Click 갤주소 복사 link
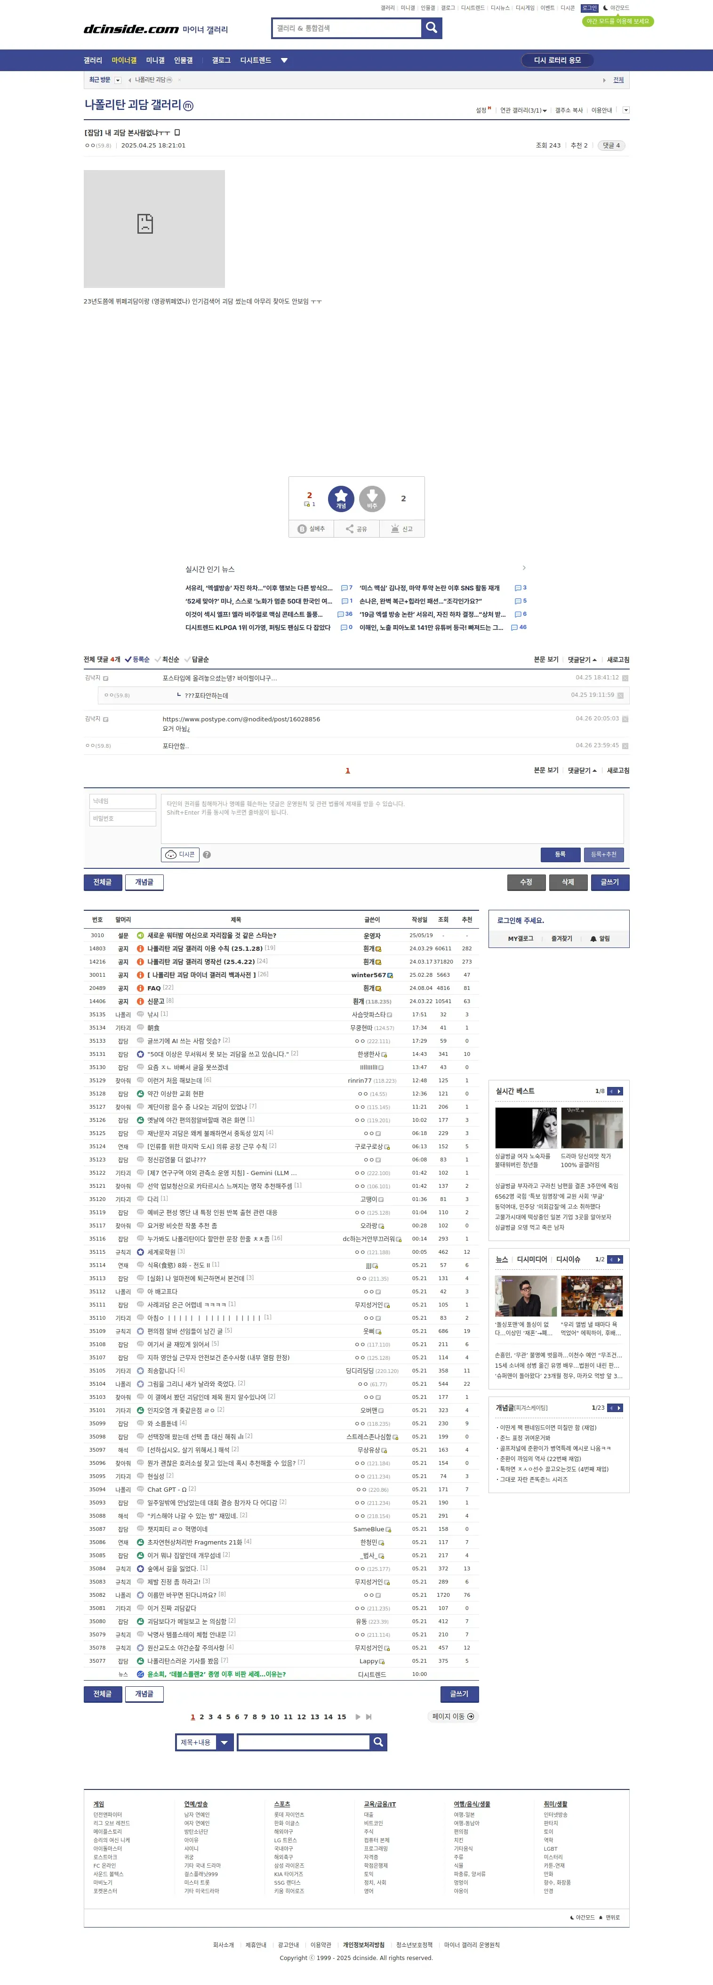 tap(569, 110)
